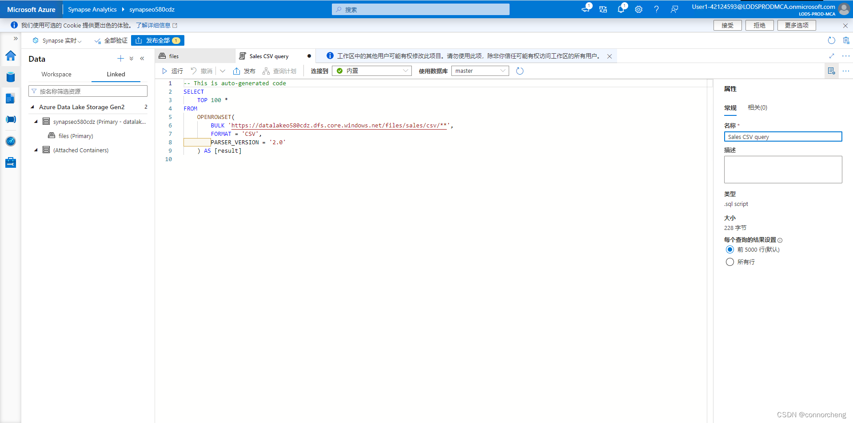Click the refresh icon at top right

(x=831, y=40)
